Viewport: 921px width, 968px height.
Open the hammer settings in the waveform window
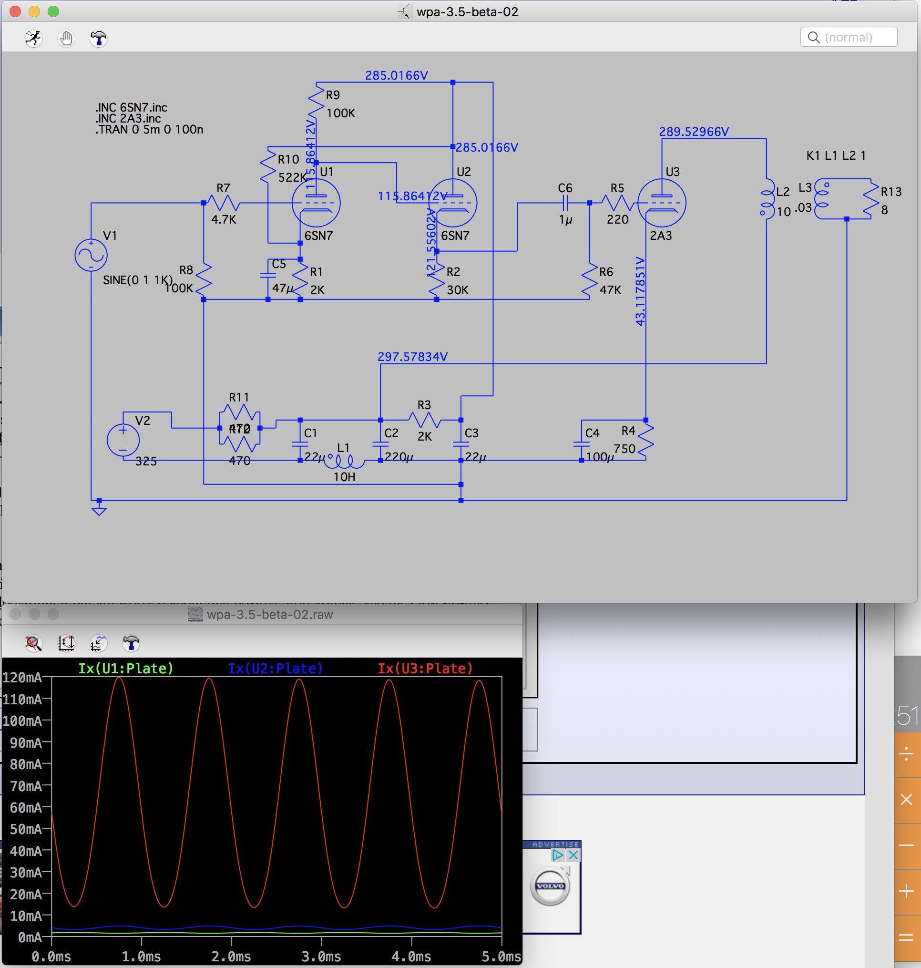pyautogui.click(x=131, y=643)
